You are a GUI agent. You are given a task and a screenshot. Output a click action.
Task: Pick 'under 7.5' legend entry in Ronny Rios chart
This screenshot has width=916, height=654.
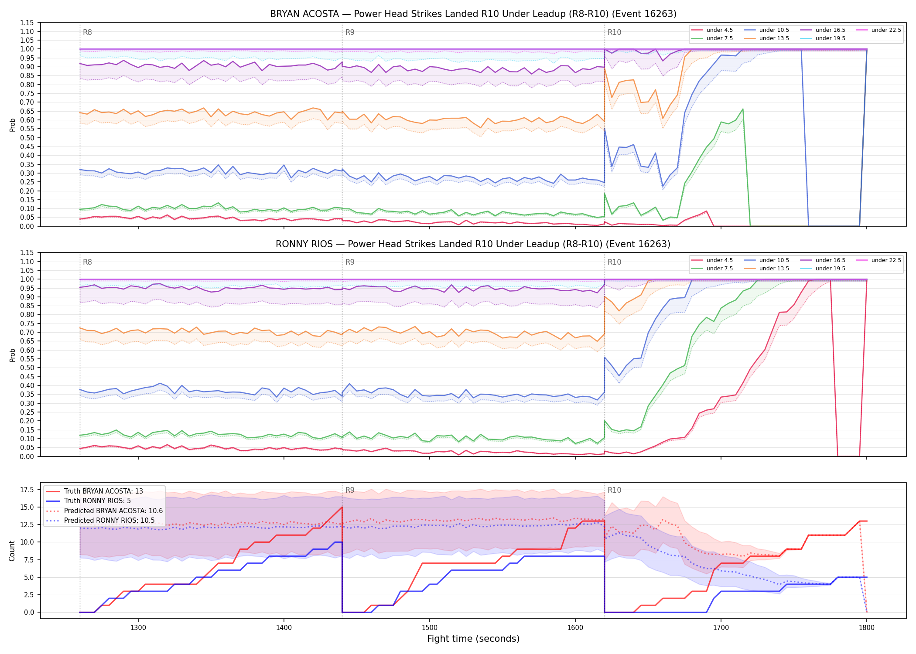click(712, 269)
